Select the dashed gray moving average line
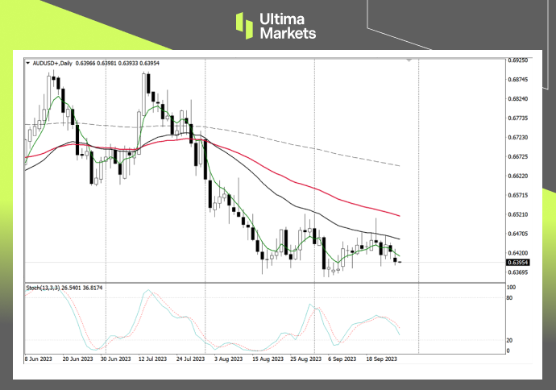The width and height of the screenshot is (556, 390). point(322,147)
